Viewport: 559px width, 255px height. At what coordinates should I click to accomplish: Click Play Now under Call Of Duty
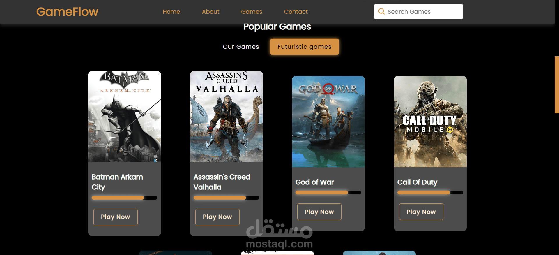click(421, 212)
